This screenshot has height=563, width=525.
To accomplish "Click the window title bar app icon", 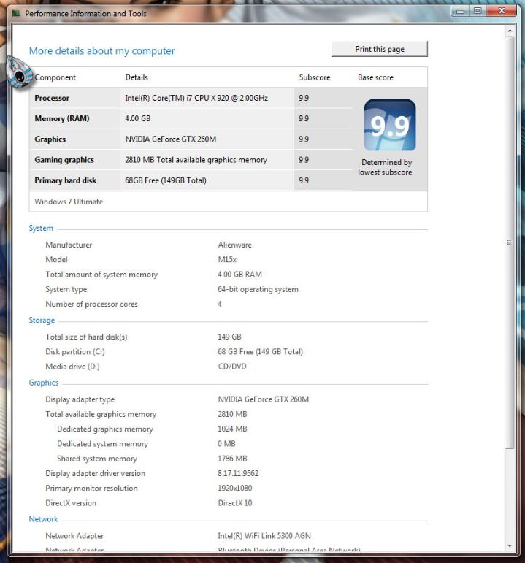I will tap(16, 14).
